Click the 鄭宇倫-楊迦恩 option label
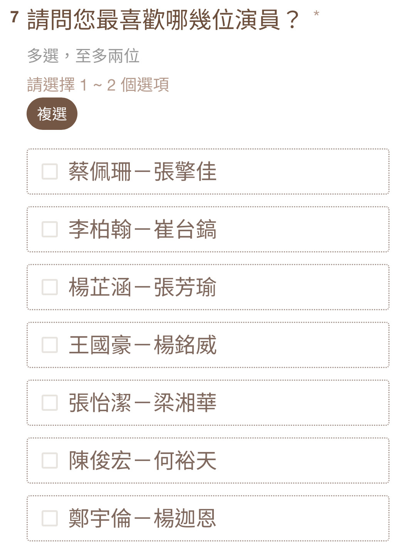 click(x=143, y=518)
